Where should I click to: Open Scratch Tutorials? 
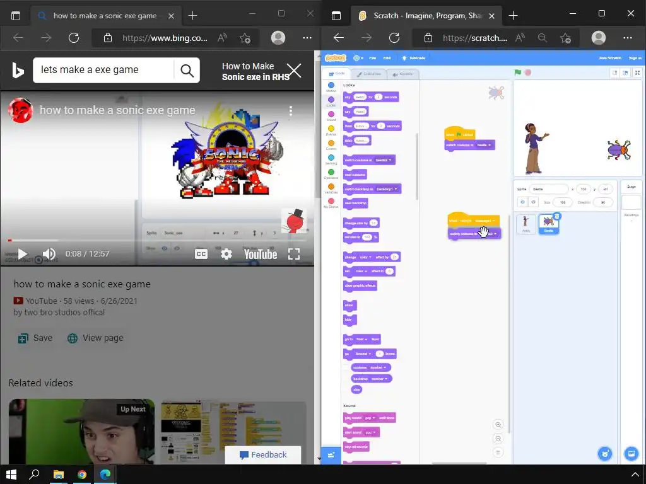click(x=414, y=58)
